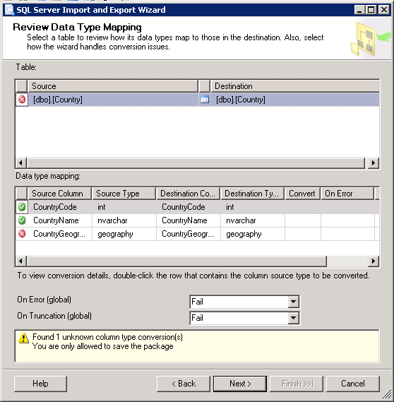Screen dimensions: 394x402
Task: Click the destination table icon for [dbo].[Country]
Action: click(205, 100)
